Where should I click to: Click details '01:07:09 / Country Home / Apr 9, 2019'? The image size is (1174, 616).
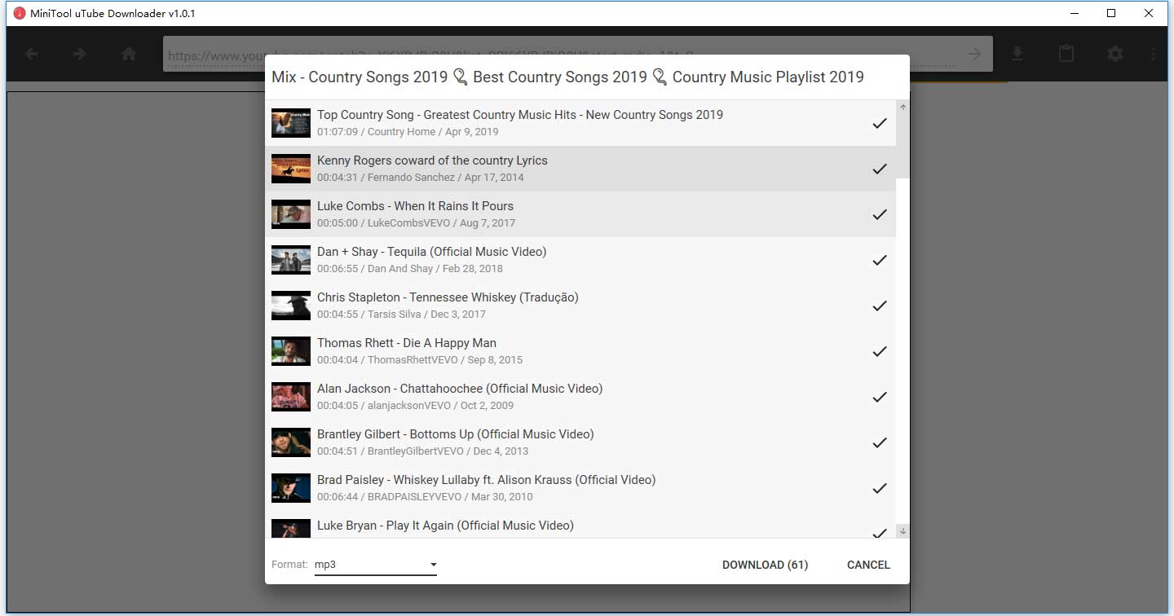click(408, 132)
